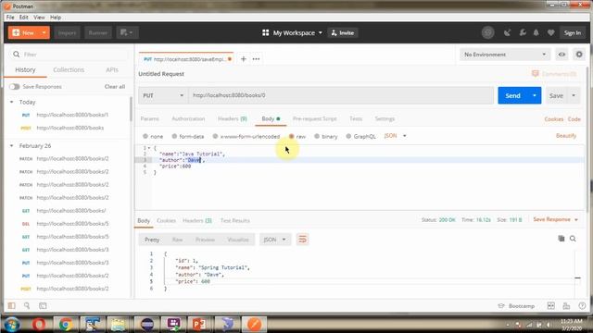The width and height of the screenshot is (593, 333).
Task: Open the Save dropdown arrow
Action: click(574, 95)
